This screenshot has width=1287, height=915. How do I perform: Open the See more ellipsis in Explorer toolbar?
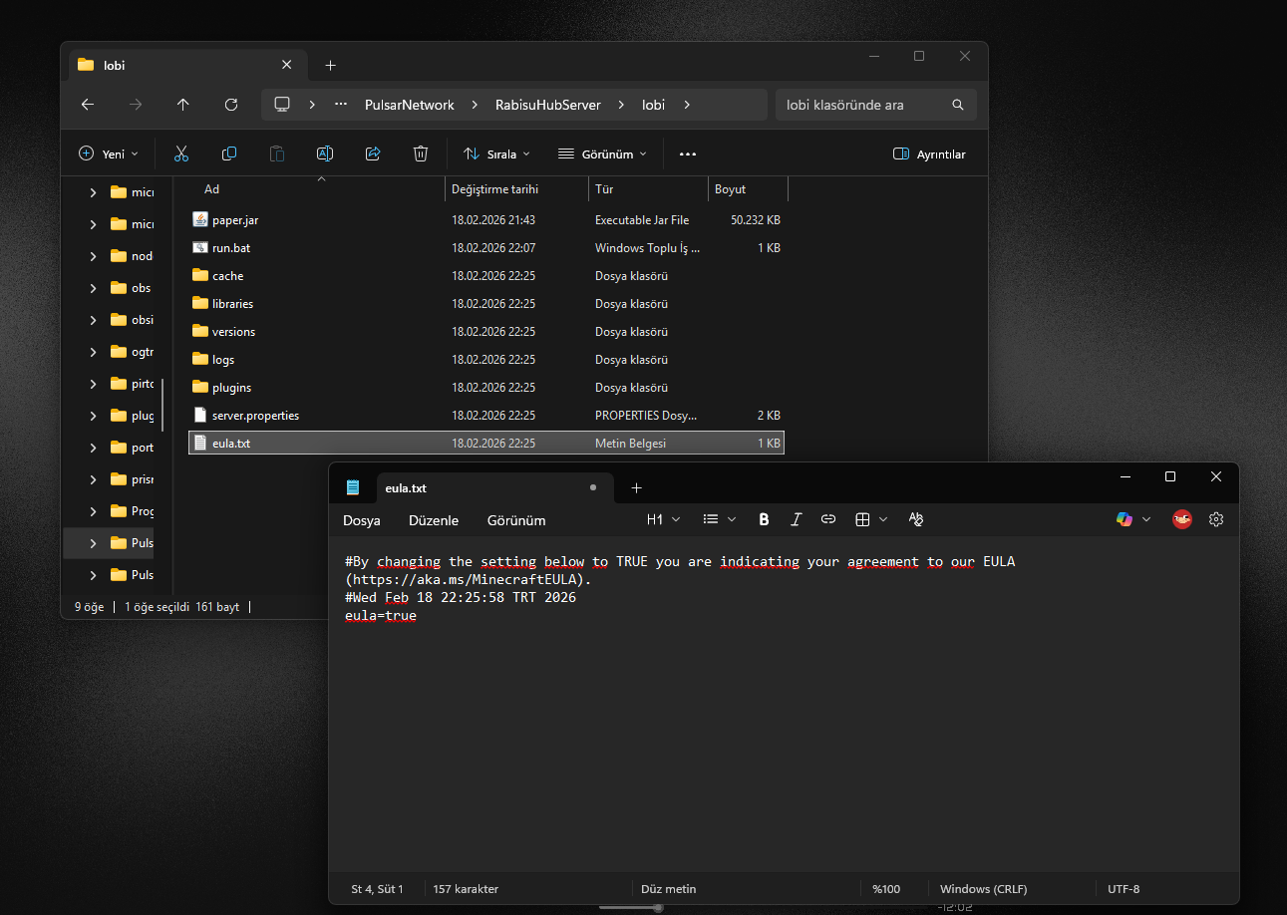pos(688,154)
